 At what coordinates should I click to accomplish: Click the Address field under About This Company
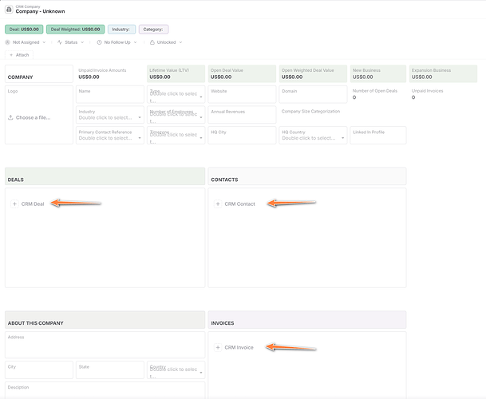(105, 345)
